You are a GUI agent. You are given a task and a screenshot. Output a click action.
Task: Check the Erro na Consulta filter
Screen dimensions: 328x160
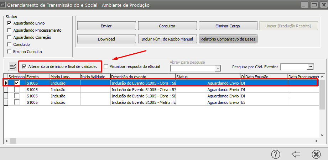pyautogui.click(x=9, y=52)
